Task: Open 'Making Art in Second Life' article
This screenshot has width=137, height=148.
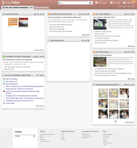Action: 57,27
